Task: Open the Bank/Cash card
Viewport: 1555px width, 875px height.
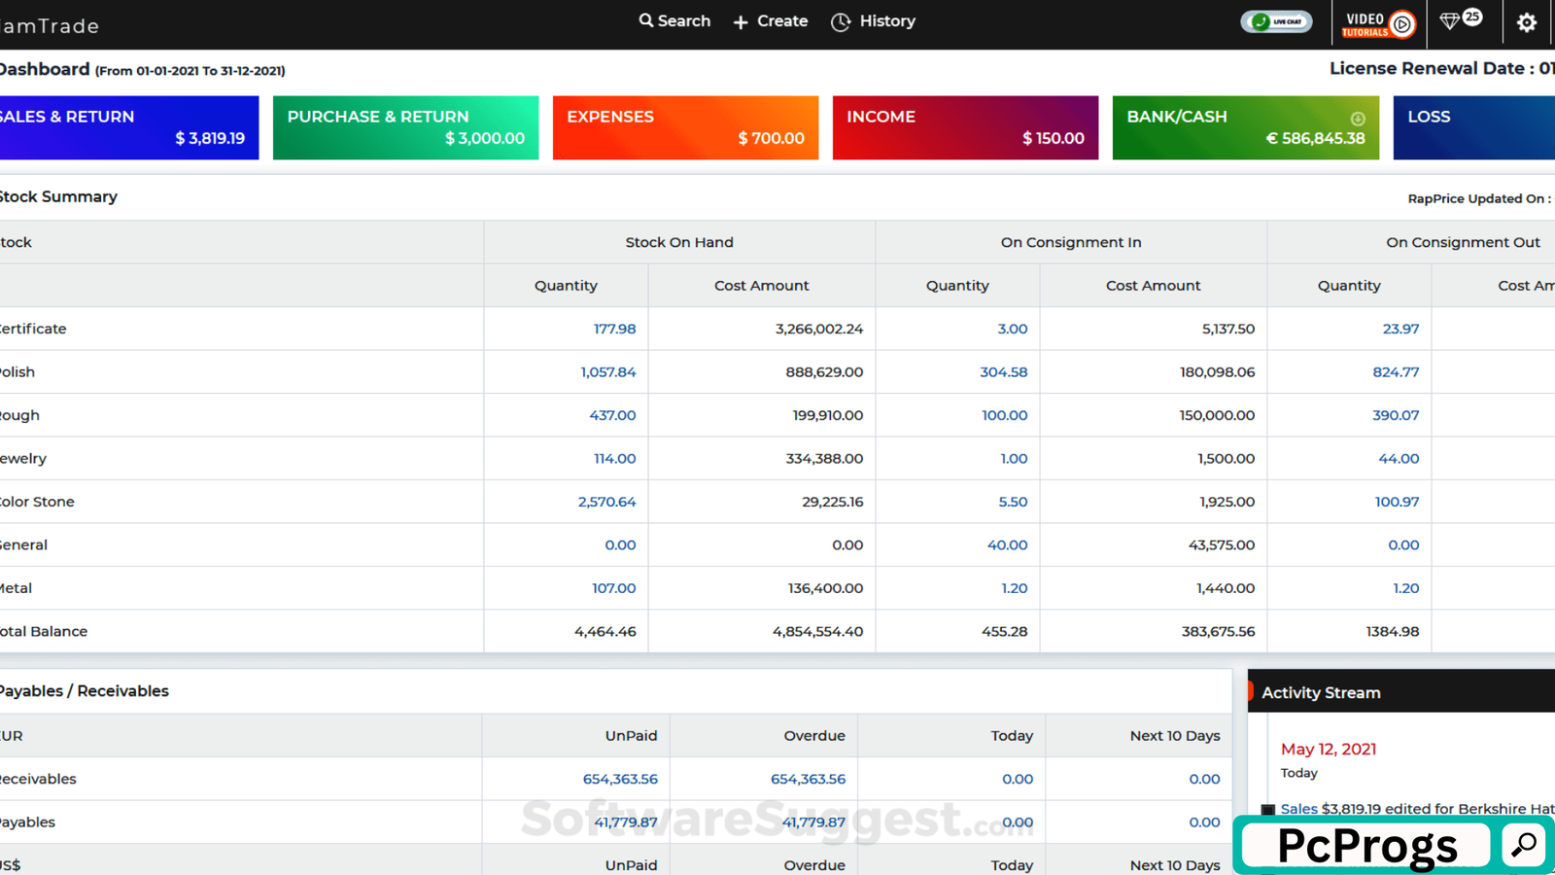Action: (x=1245, y=127)
